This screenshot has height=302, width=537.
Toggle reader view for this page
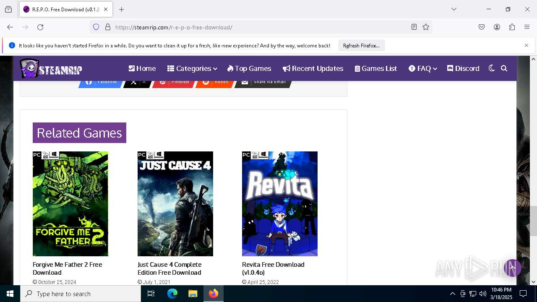tap(414, 27)
